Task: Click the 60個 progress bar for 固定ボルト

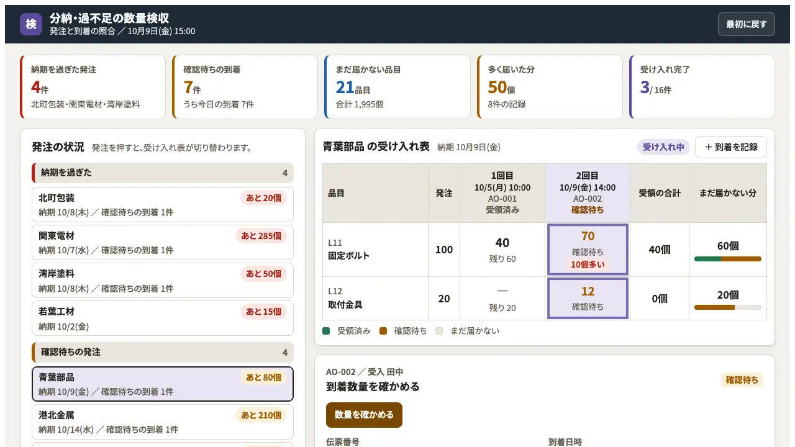Action: coord(728,259)
